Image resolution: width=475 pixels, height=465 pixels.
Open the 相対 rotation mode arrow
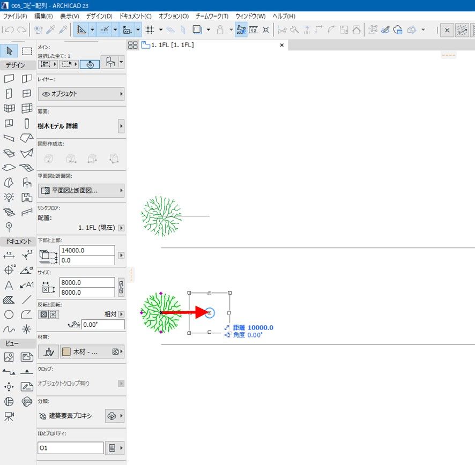121,314
